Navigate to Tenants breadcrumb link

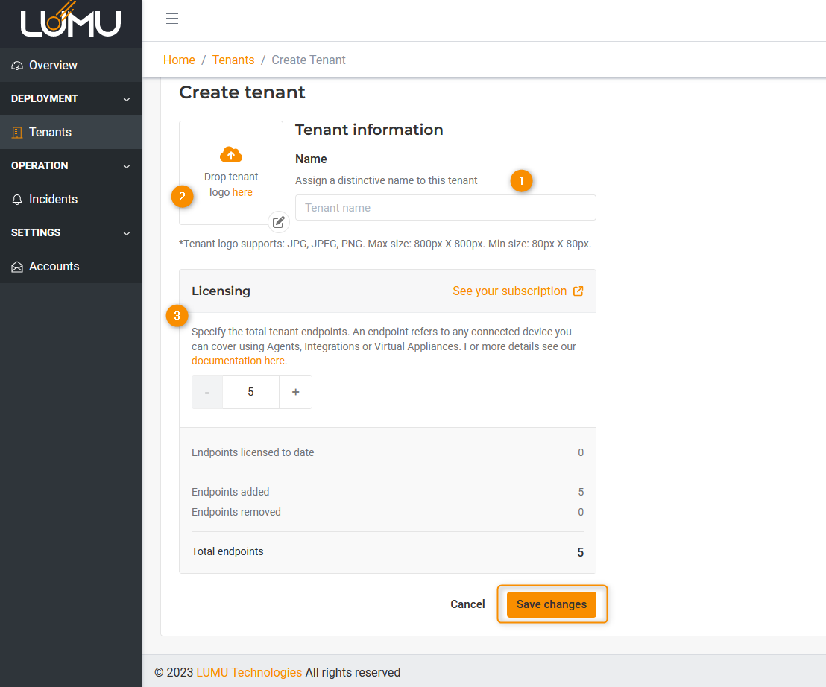click(x=233, y=60)
